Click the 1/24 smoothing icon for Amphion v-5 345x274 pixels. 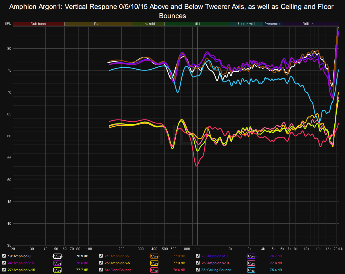point(154,263)
